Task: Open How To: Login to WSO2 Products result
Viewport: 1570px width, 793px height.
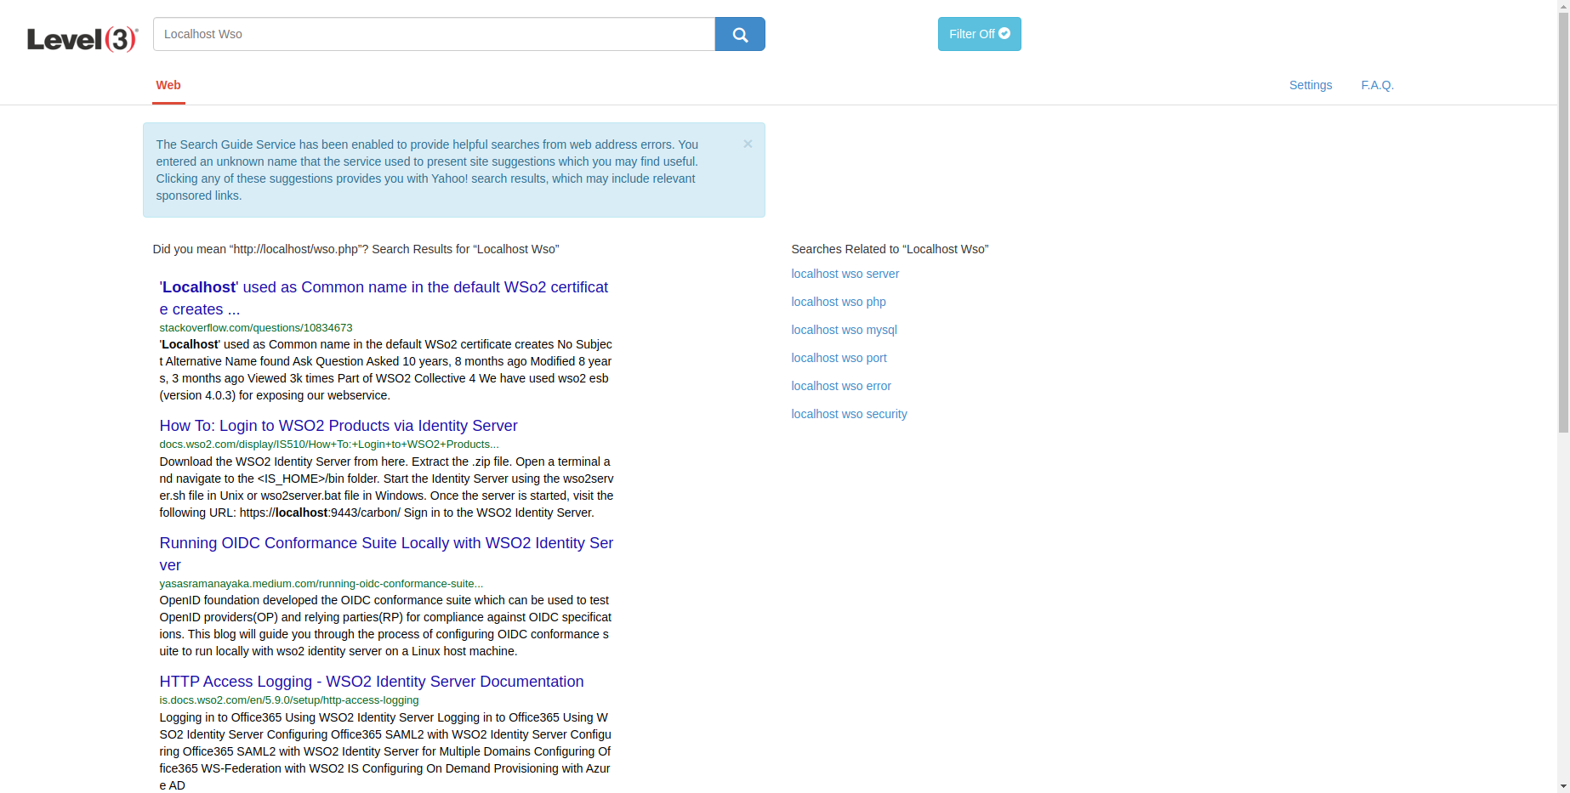Action: [x=338, y=426]
